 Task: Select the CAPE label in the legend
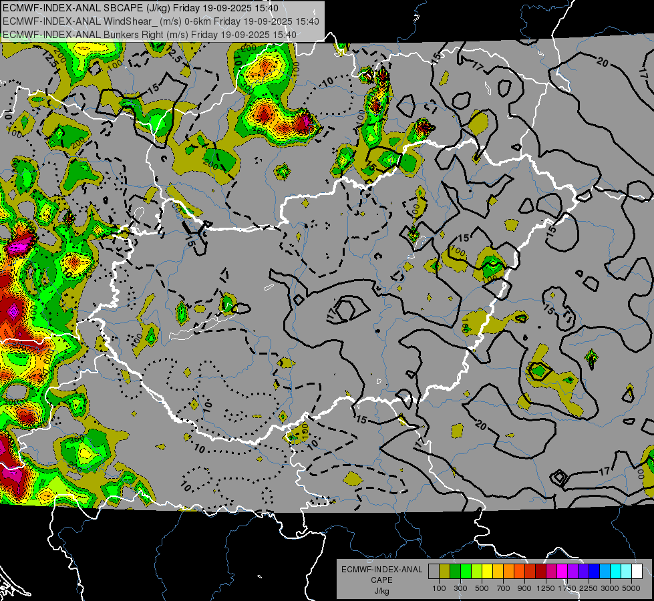381,580
